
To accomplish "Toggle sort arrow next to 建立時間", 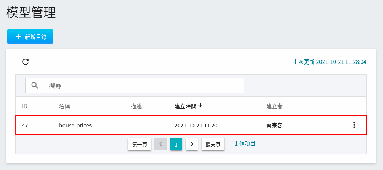I will (201, 106).
